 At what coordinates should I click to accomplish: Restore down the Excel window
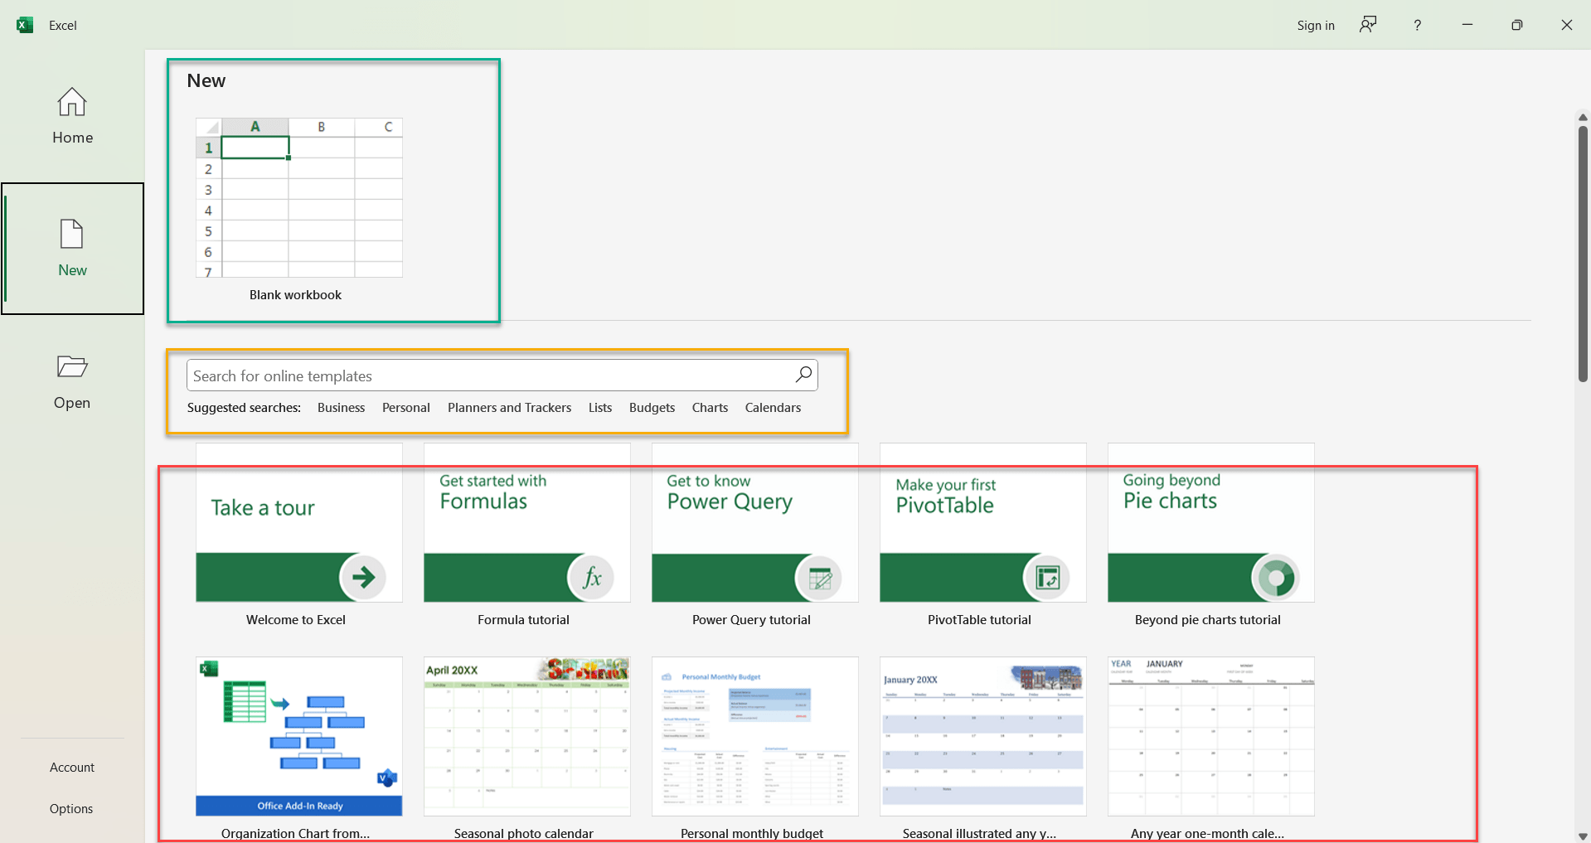tap(1516, 25)
